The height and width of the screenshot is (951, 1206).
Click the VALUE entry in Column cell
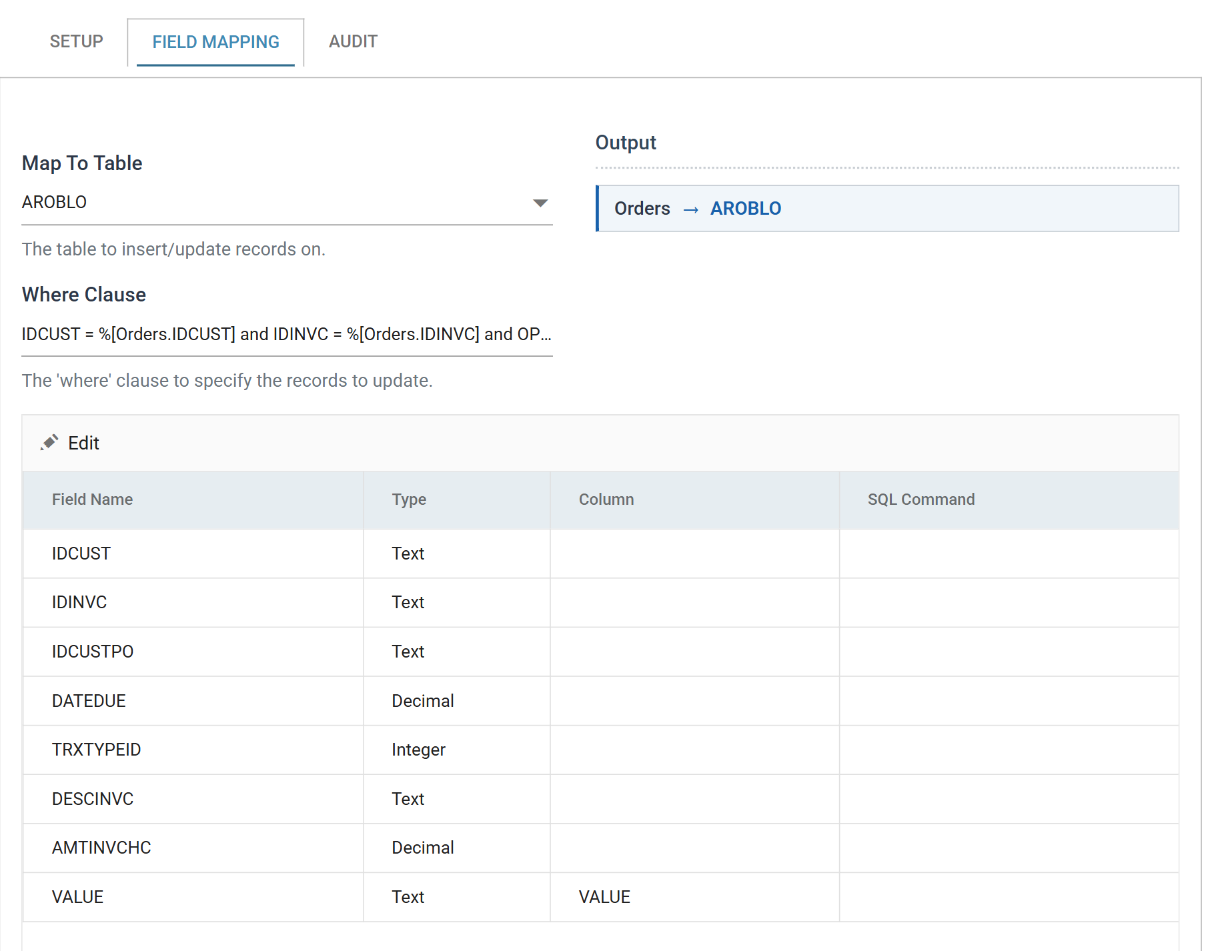(604, 897)
